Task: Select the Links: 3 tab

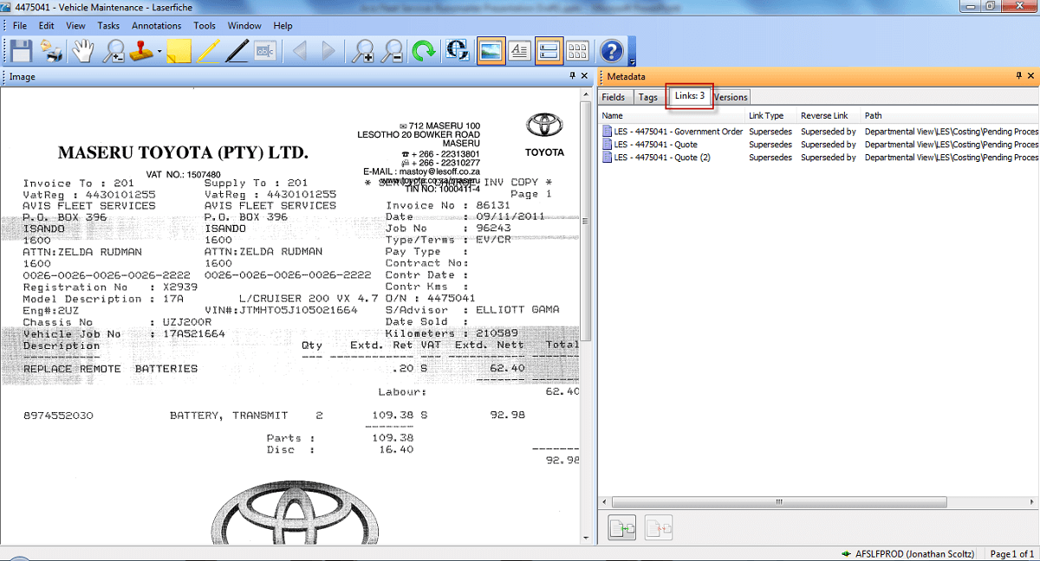Action: pos(690,96)
